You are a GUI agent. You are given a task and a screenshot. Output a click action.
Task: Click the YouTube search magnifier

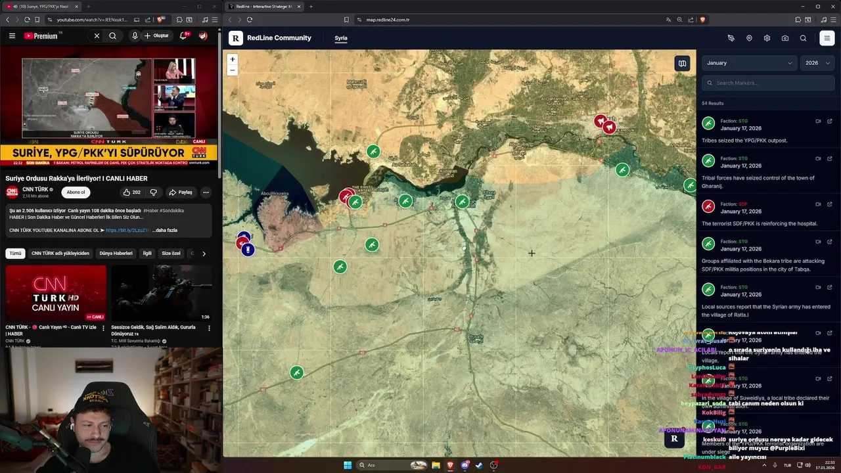[x=113, y=35]
